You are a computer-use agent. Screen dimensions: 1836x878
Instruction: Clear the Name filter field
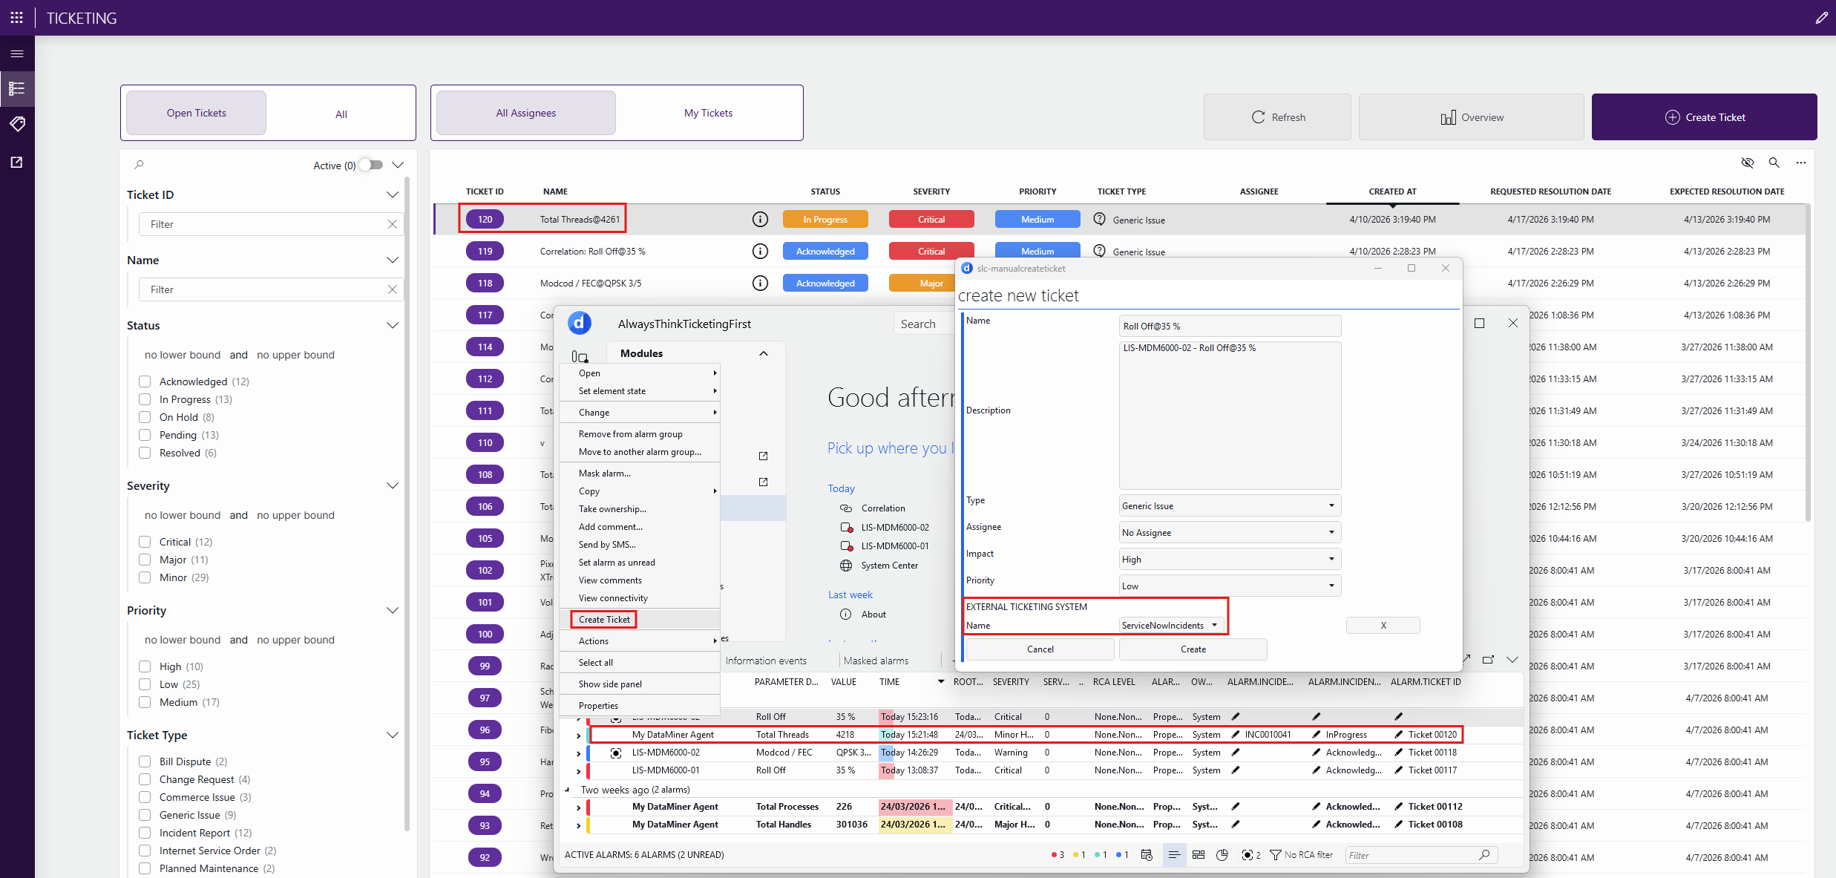pyautogui.click(x=392, y=289)
